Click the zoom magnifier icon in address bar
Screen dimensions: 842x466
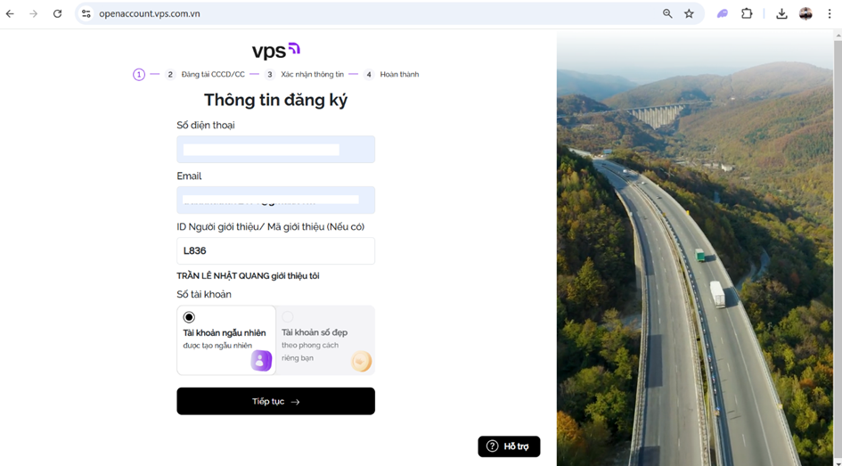click(667, 14)
